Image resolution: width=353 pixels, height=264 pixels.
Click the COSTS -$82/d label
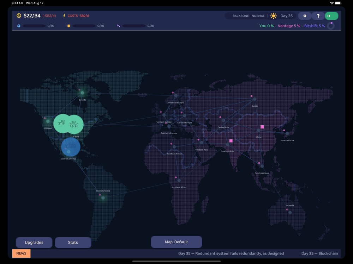pos(78,16)
